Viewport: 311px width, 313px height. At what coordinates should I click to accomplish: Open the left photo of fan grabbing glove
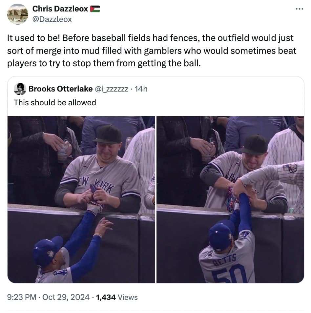click(x=81, y=199)
